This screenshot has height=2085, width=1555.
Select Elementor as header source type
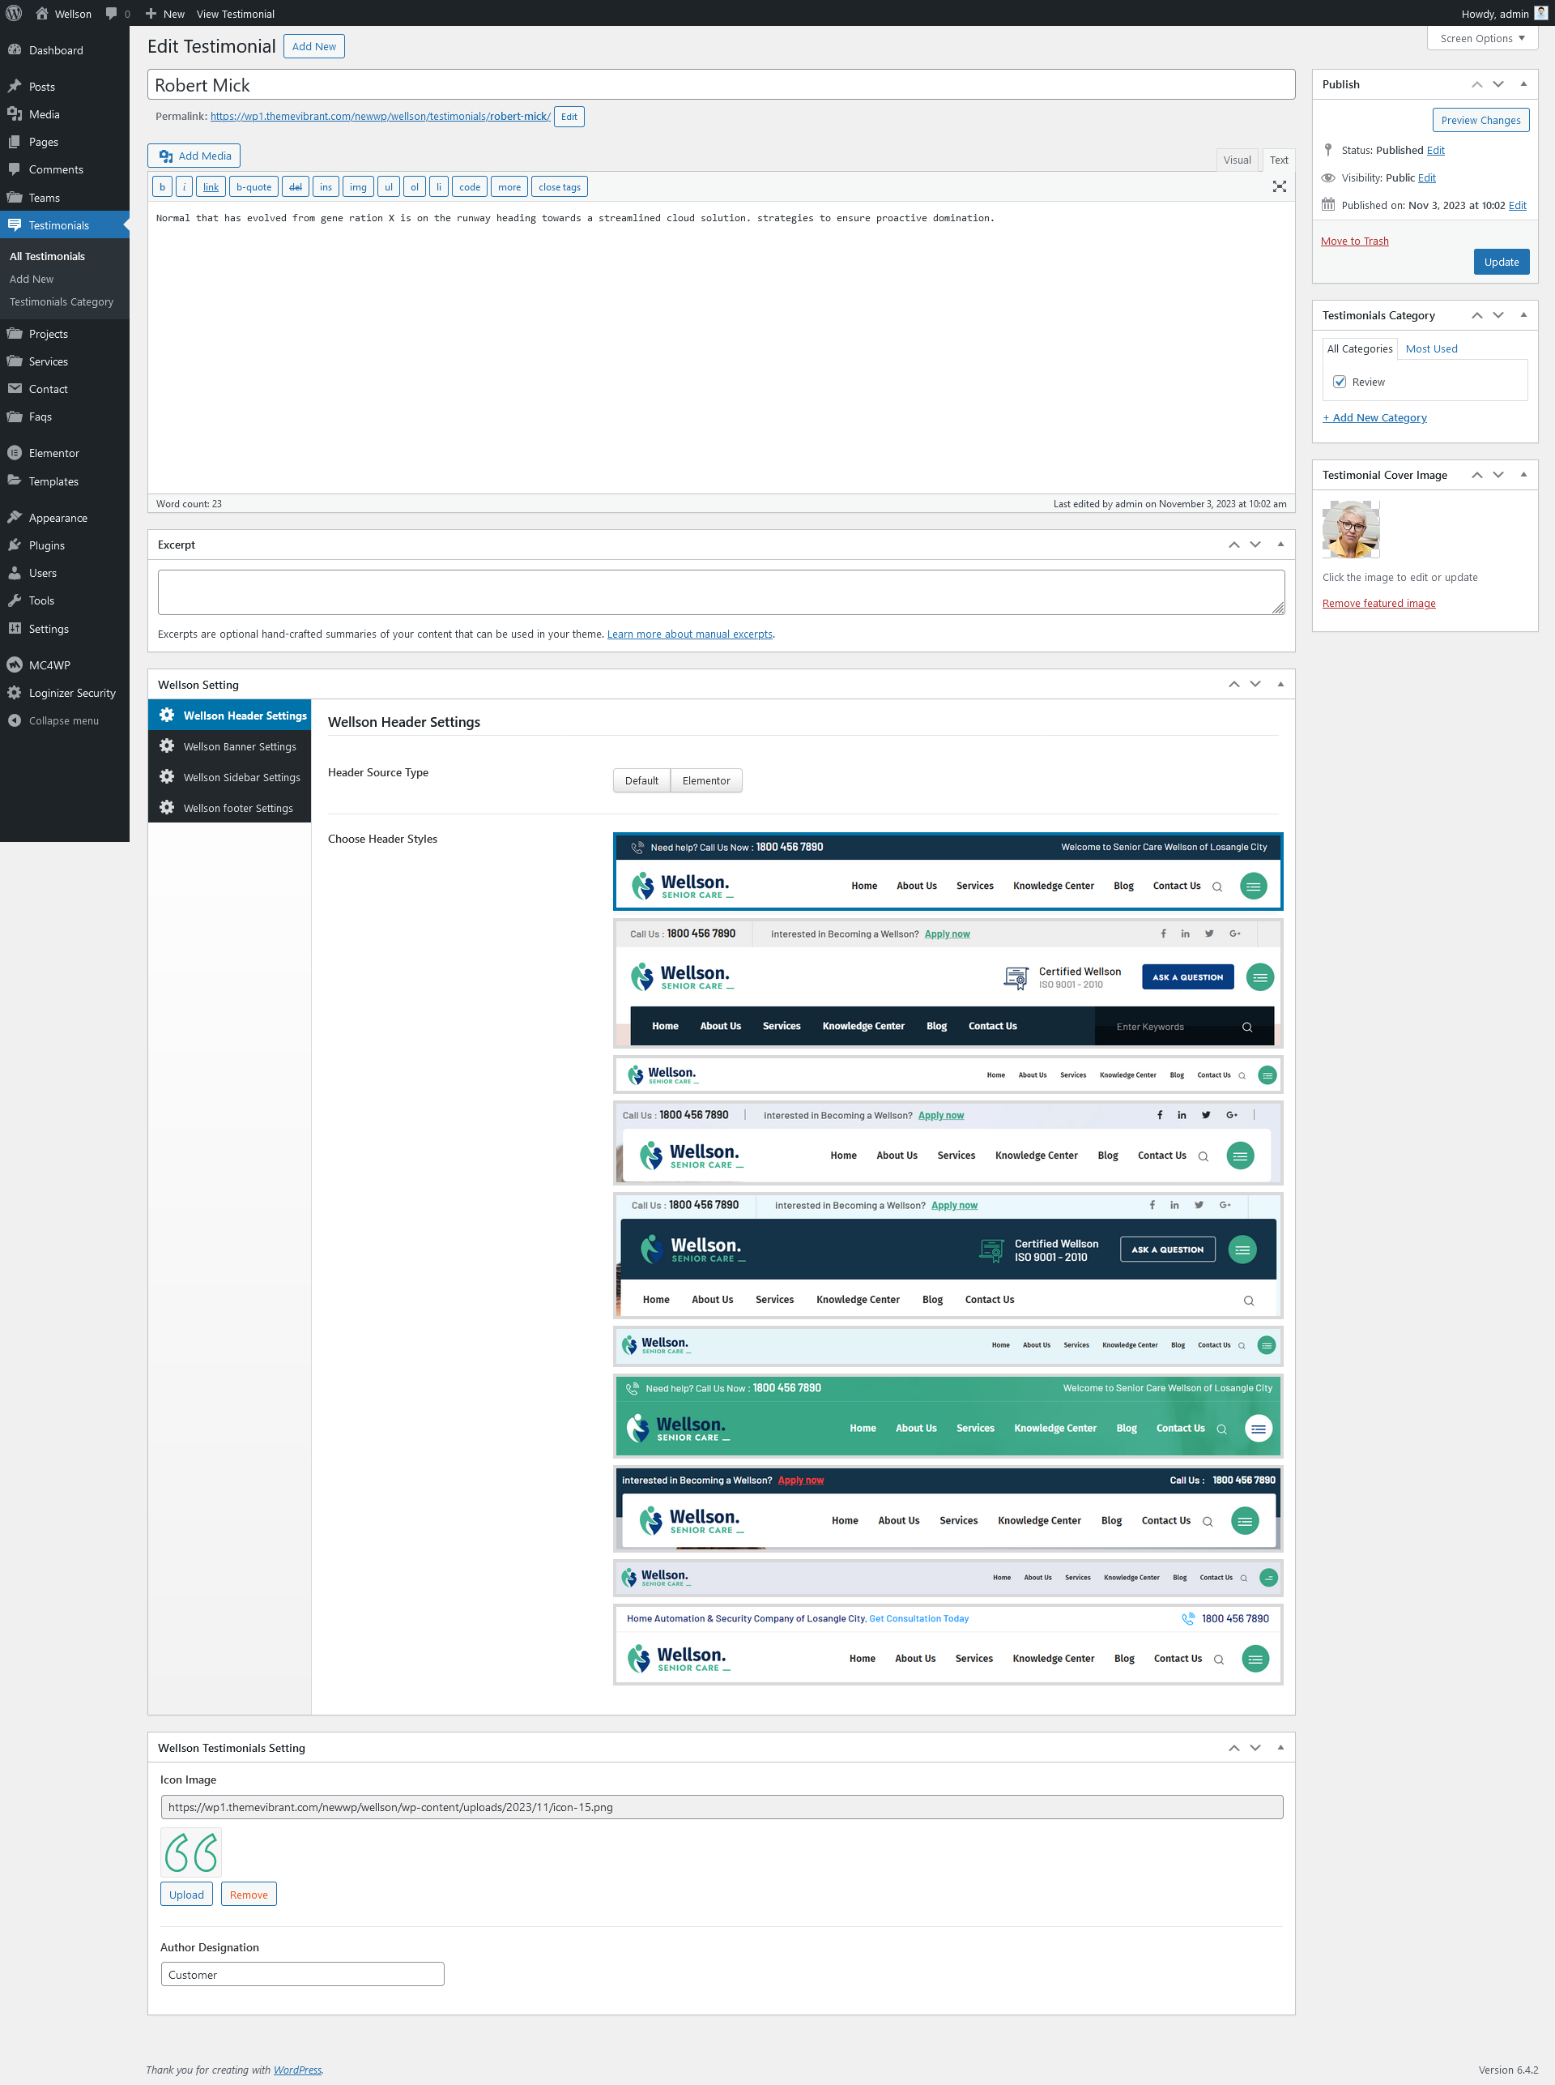(x=705, y=780)
